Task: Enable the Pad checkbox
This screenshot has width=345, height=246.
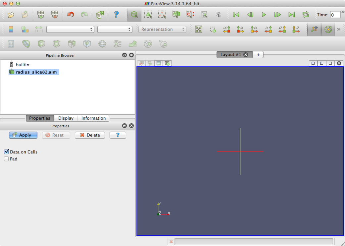Action: point(6,159)
